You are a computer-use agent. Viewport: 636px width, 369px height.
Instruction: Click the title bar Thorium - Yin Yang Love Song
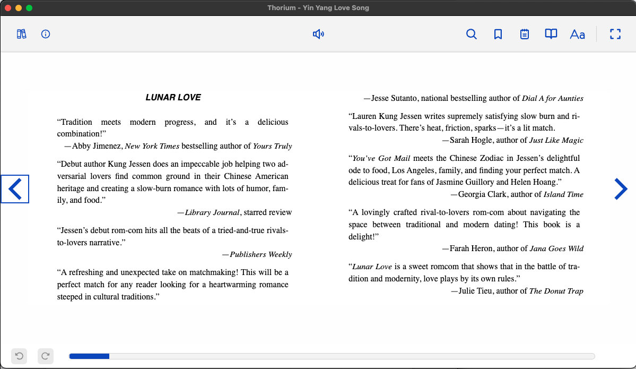point(318,7)
